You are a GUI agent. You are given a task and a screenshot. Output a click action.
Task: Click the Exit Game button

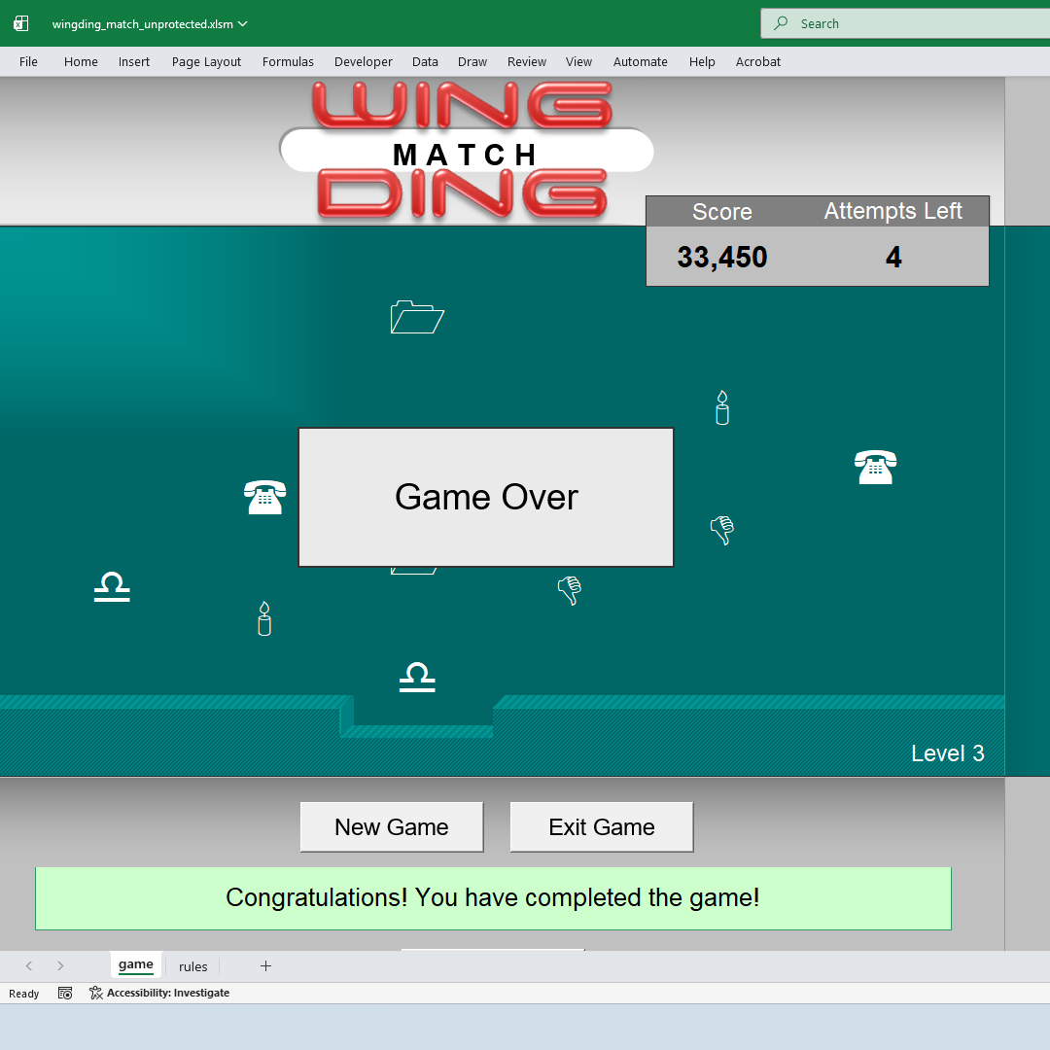point(601,826)
